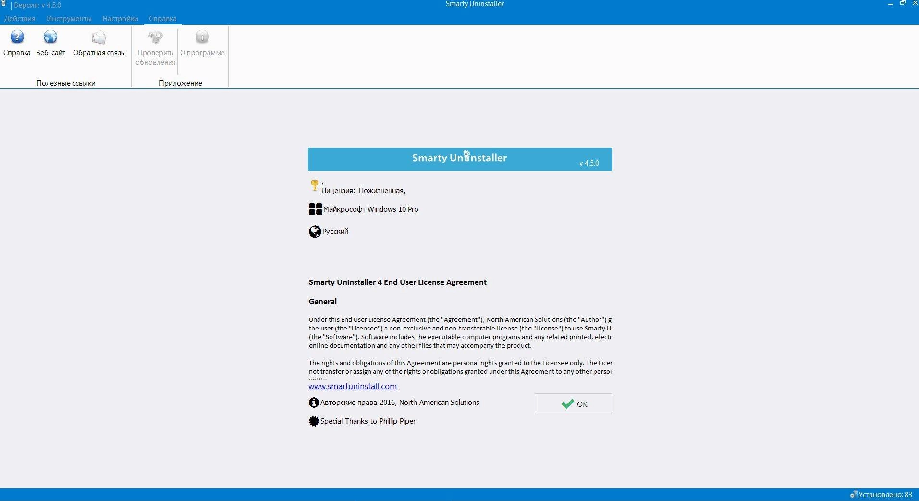The width and height of the screenshot is (919, 501).
Task: Click the language globe icon
Action: pos(315,232)
